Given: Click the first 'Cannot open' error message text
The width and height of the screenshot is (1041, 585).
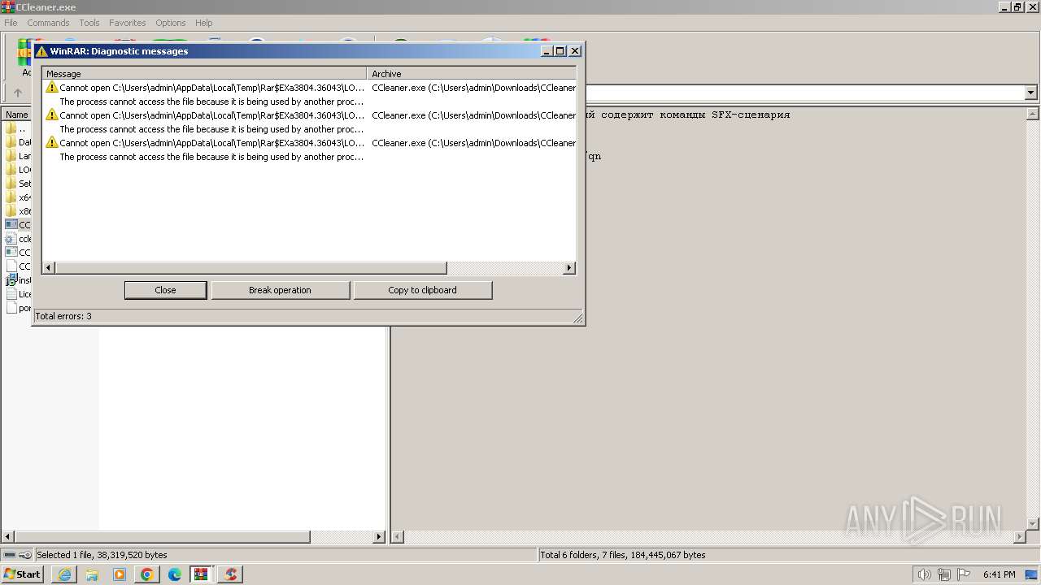Looking at the screenshot, I should (211, 87).
